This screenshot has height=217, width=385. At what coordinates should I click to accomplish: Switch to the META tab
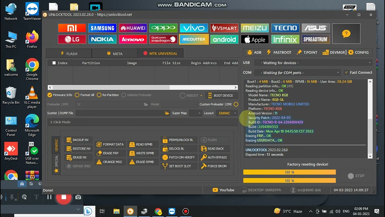point(115,53)
